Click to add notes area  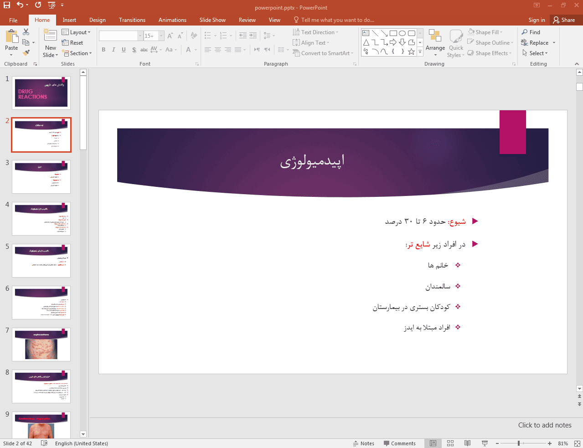(545, 425)
